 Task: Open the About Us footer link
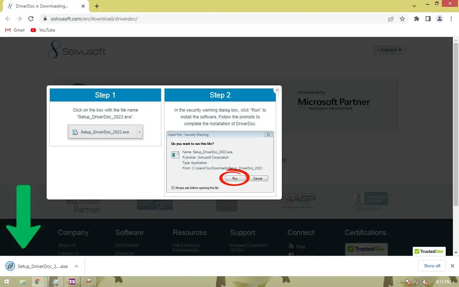[67, 245]
